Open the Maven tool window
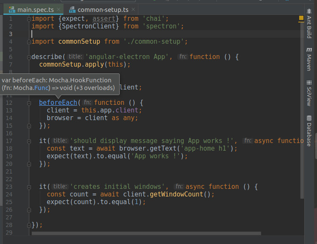This screenshot has height=244, width=317. coord(309,59)
